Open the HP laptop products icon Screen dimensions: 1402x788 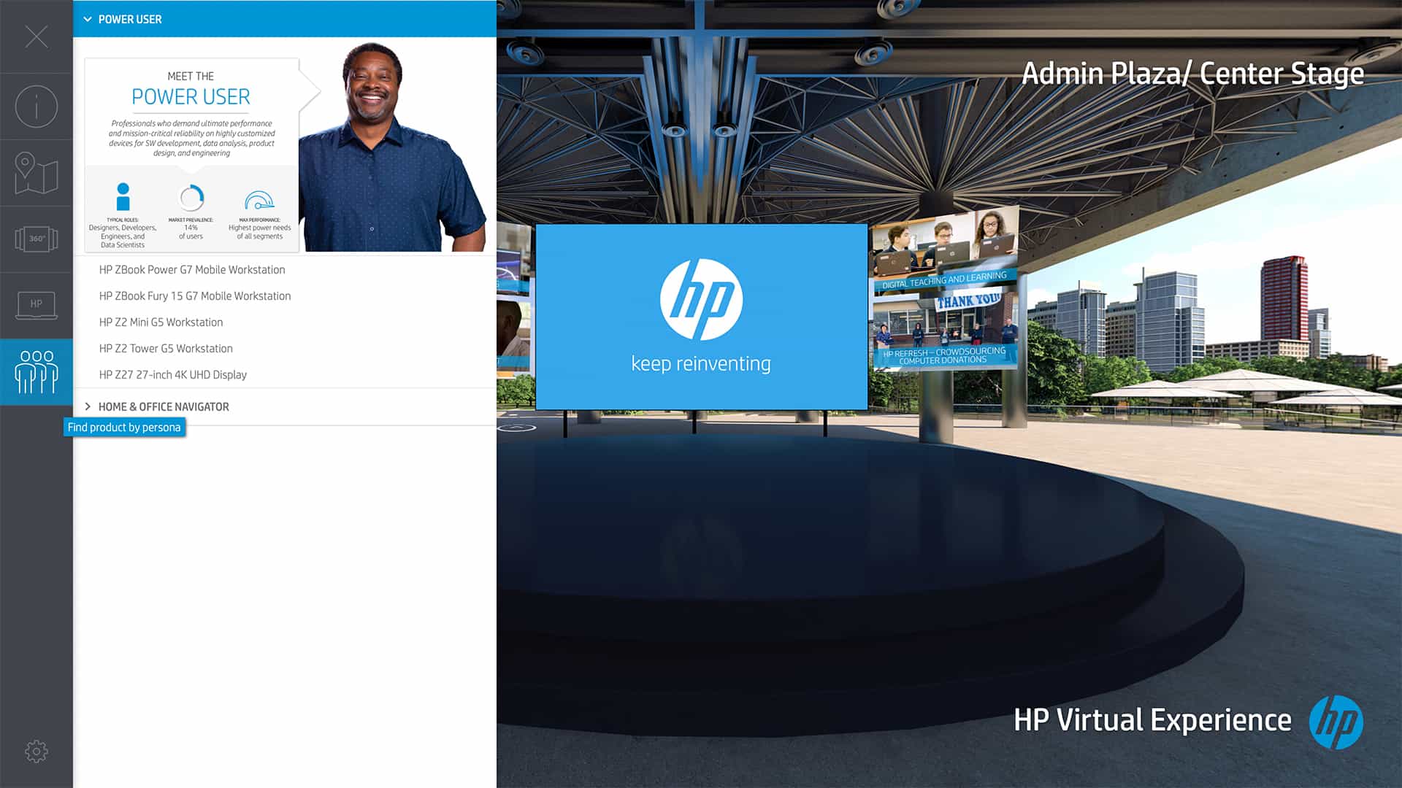[x=37, y=305]
